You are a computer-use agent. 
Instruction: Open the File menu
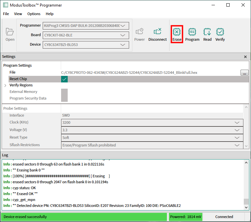click(x=6, y=14)
